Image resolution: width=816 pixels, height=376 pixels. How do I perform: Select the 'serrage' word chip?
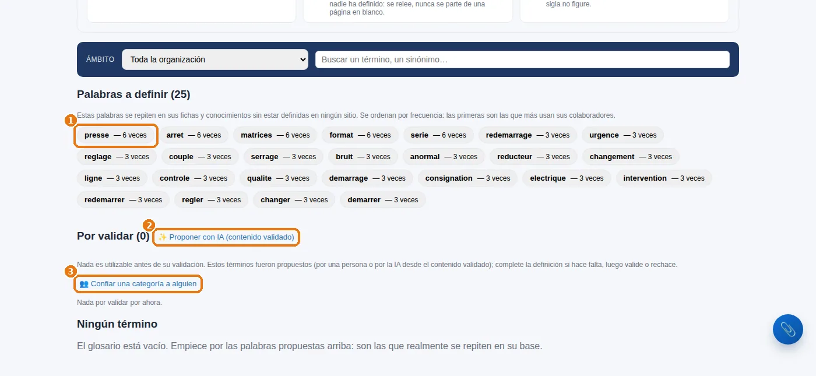283,157
